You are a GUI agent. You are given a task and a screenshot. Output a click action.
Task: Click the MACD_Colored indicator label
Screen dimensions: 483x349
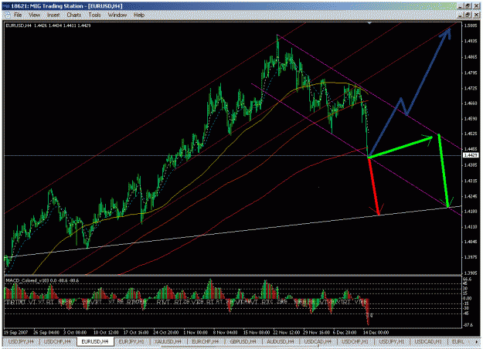click(43, 280)
